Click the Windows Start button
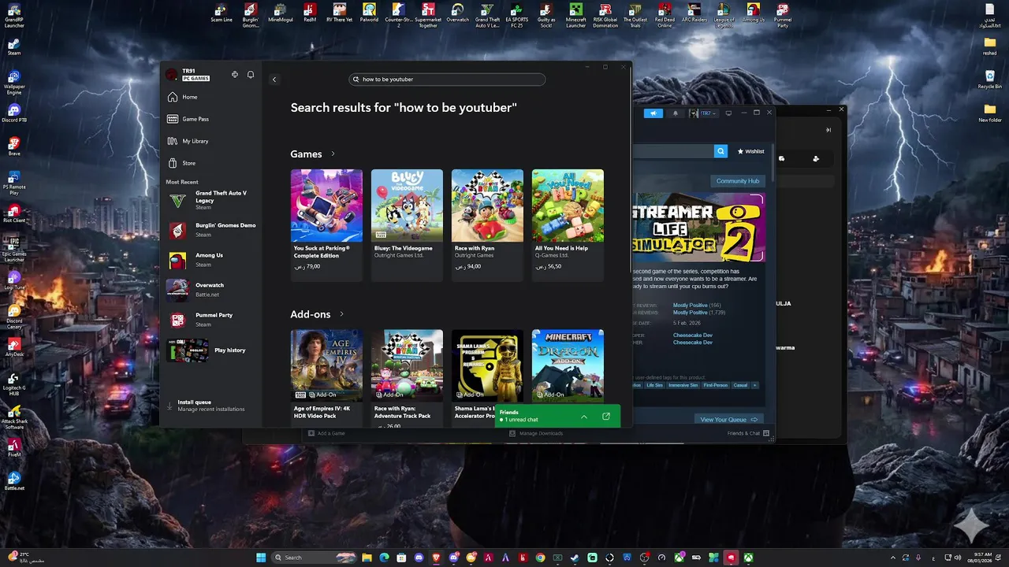Screen dimensions: 1009x567 point(261,558)
